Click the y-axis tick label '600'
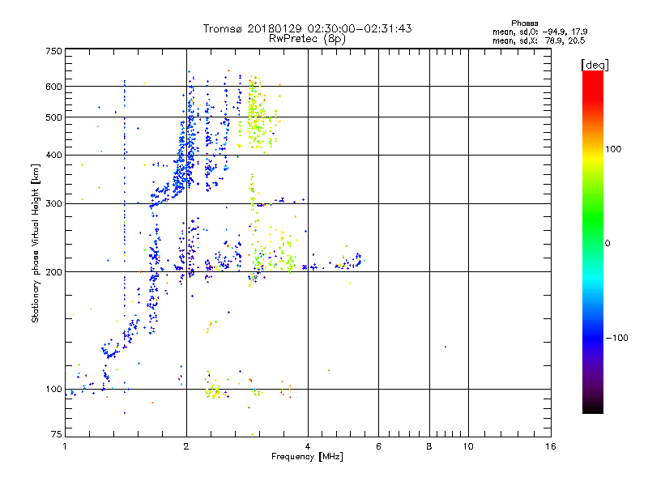The width and height of the screenshot is (648, 486). point(53,87)
